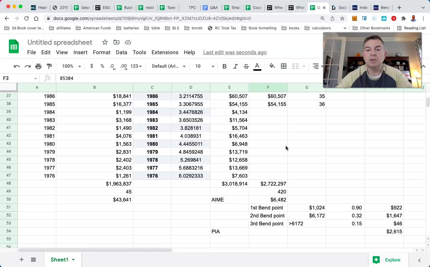
Task: Select column B header
Action: click(94, 88)
